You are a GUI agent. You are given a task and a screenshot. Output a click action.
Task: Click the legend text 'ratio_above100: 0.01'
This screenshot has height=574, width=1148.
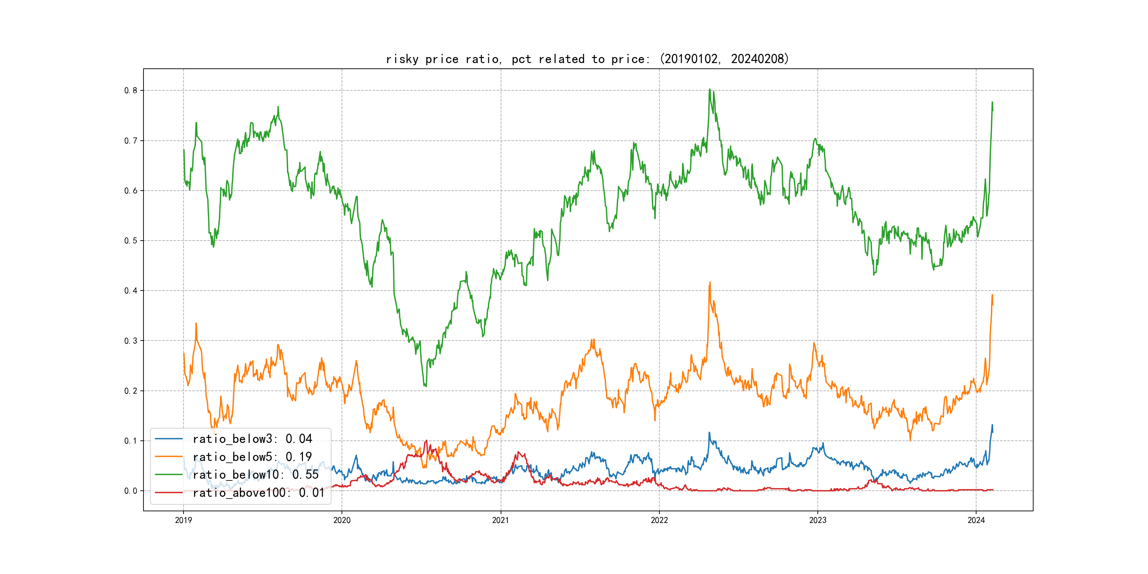click(x=259, y=493)
